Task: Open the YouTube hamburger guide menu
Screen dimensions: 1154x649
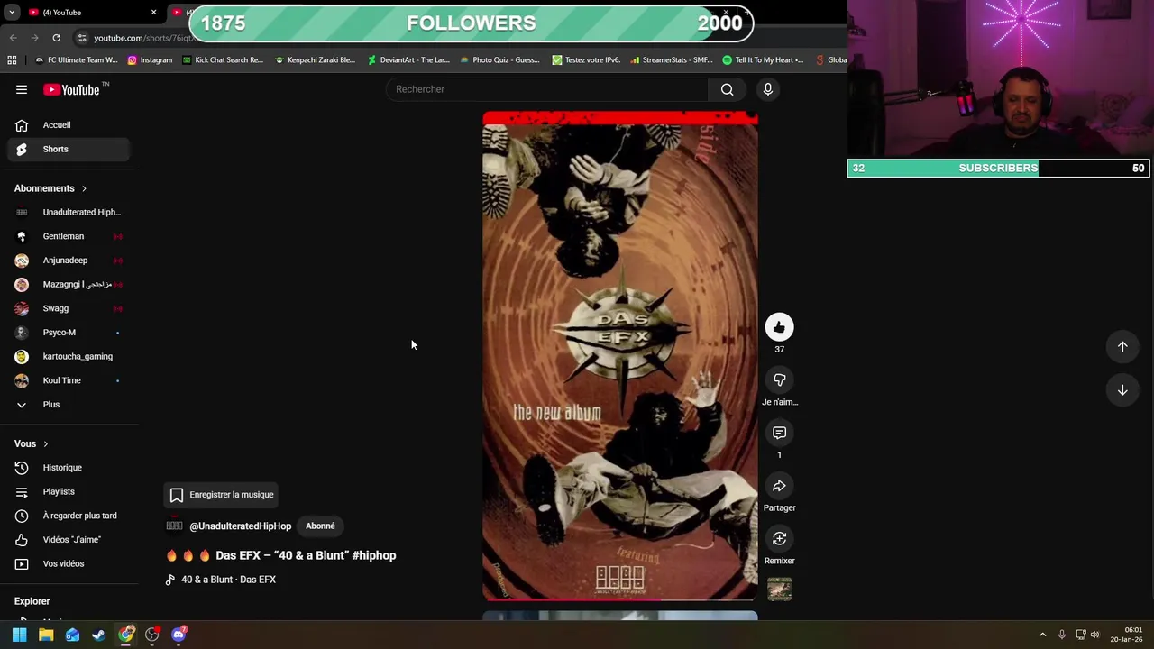Action: point(22,89)
